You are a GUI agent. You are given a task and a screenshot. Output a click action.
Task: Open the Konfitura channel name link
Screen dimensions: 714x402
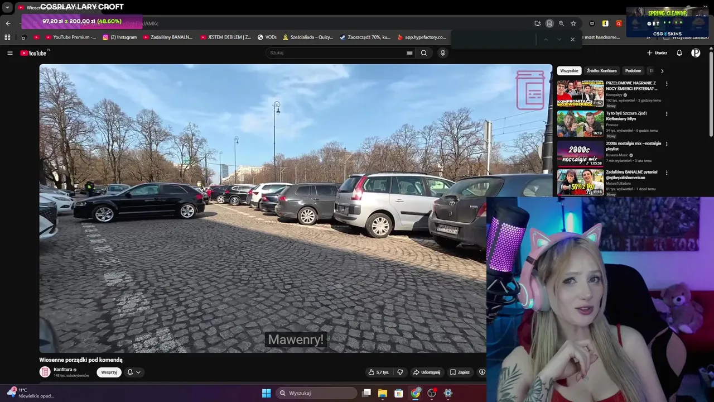tap(63, 370)
